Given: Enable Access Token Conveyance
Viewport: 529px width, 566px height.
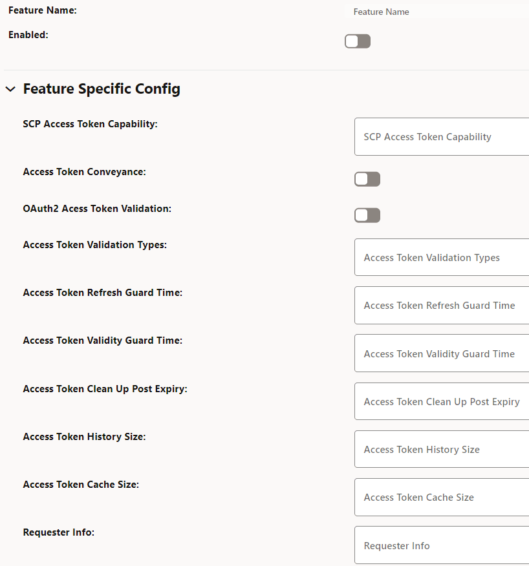Looking at the screenshot, I should [x=367, y=179].
